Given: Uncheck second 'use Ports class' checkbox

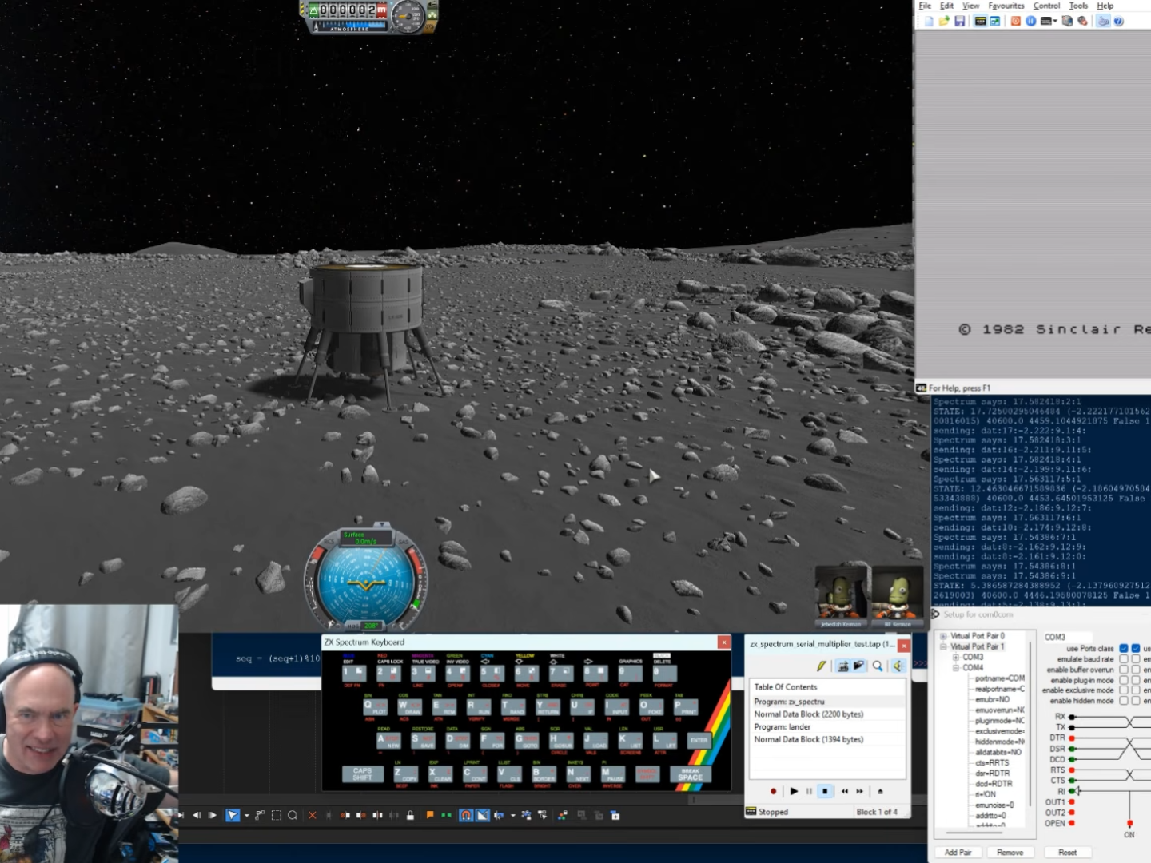Looking at the screenshot, I should tap(1136, 648).
